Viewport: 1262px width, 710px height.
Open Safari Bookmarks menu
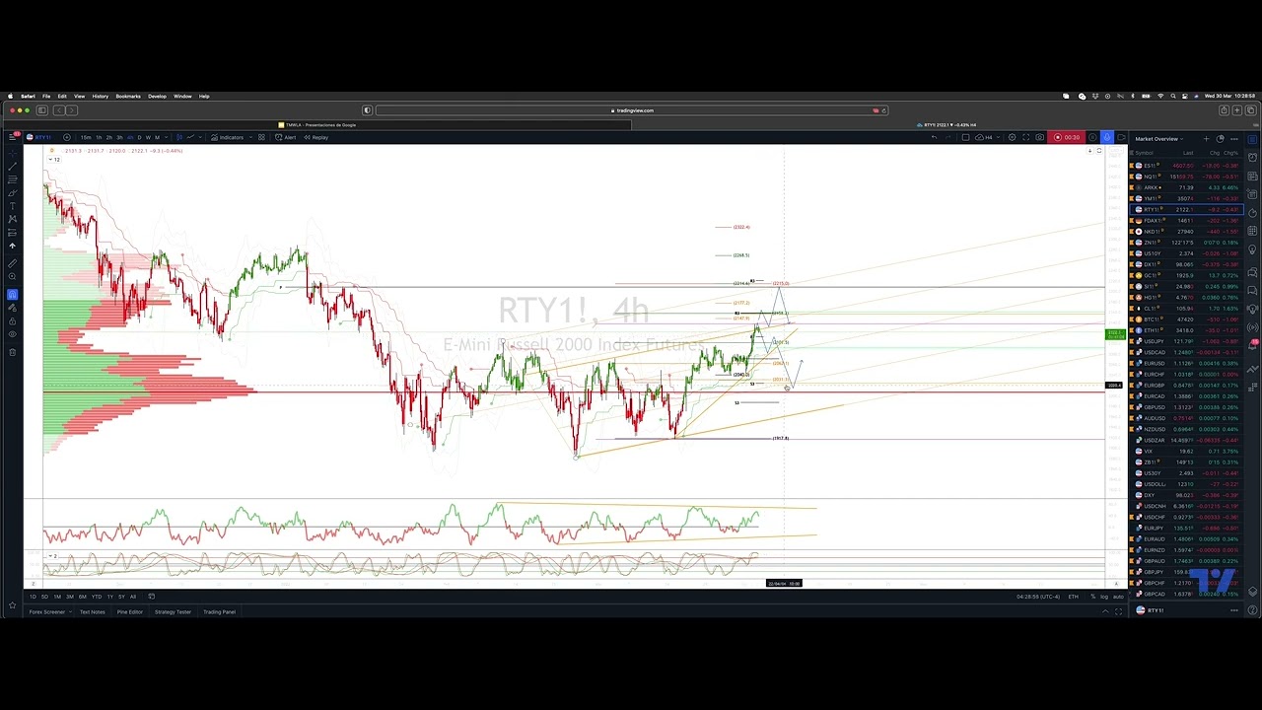128,96
